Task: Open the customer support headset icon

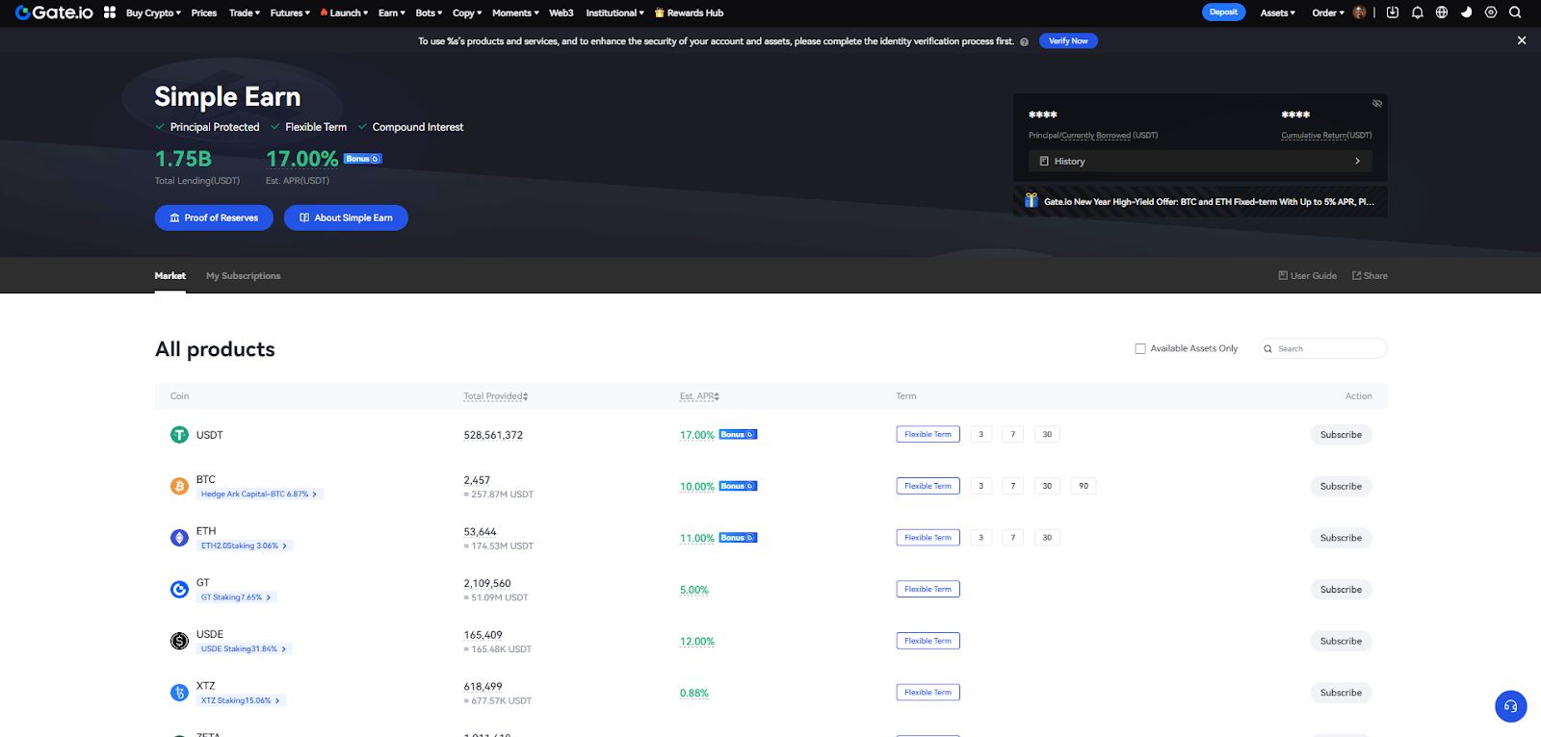Action: click(x=1510, y=706)
